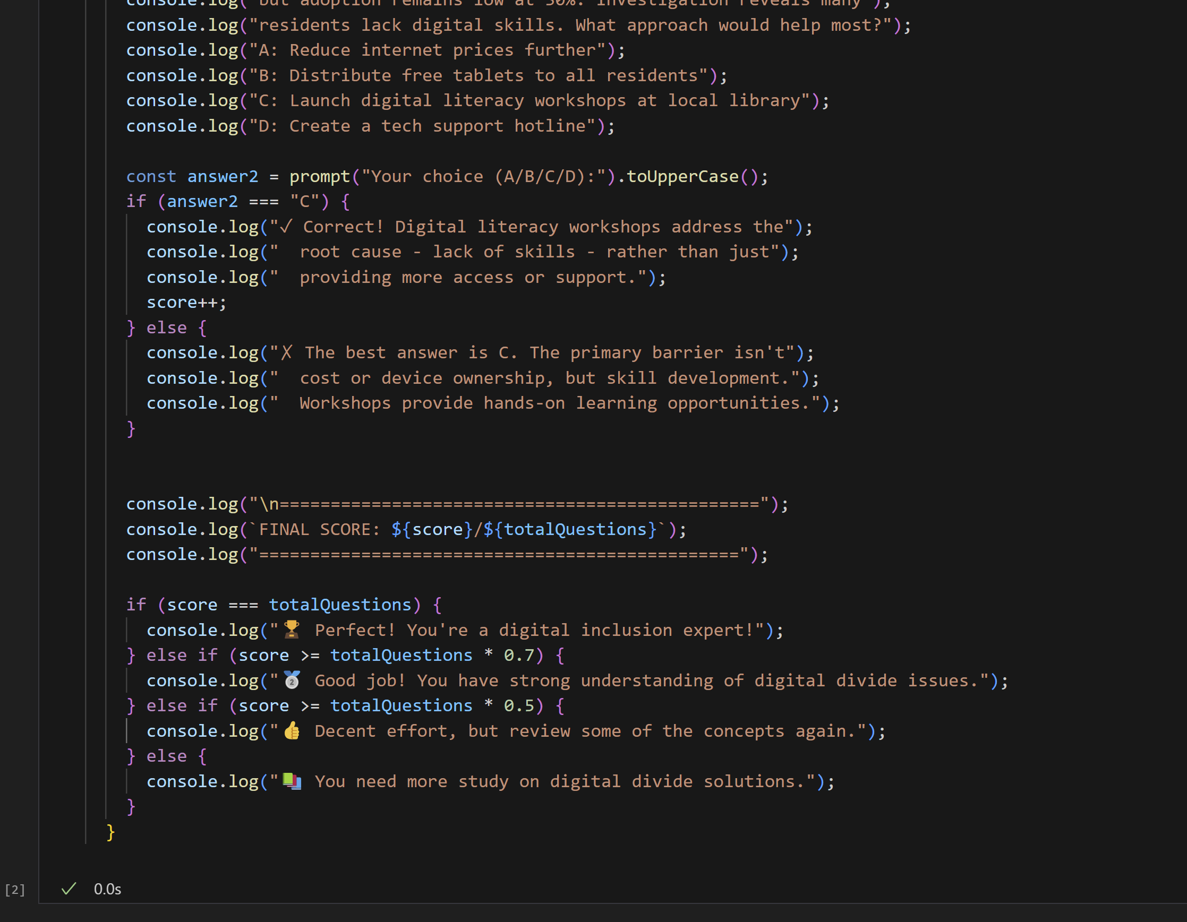Screen dimensions: 1187x922
Task: Click the 0.0s execution time label
Action: click(108, 890)
